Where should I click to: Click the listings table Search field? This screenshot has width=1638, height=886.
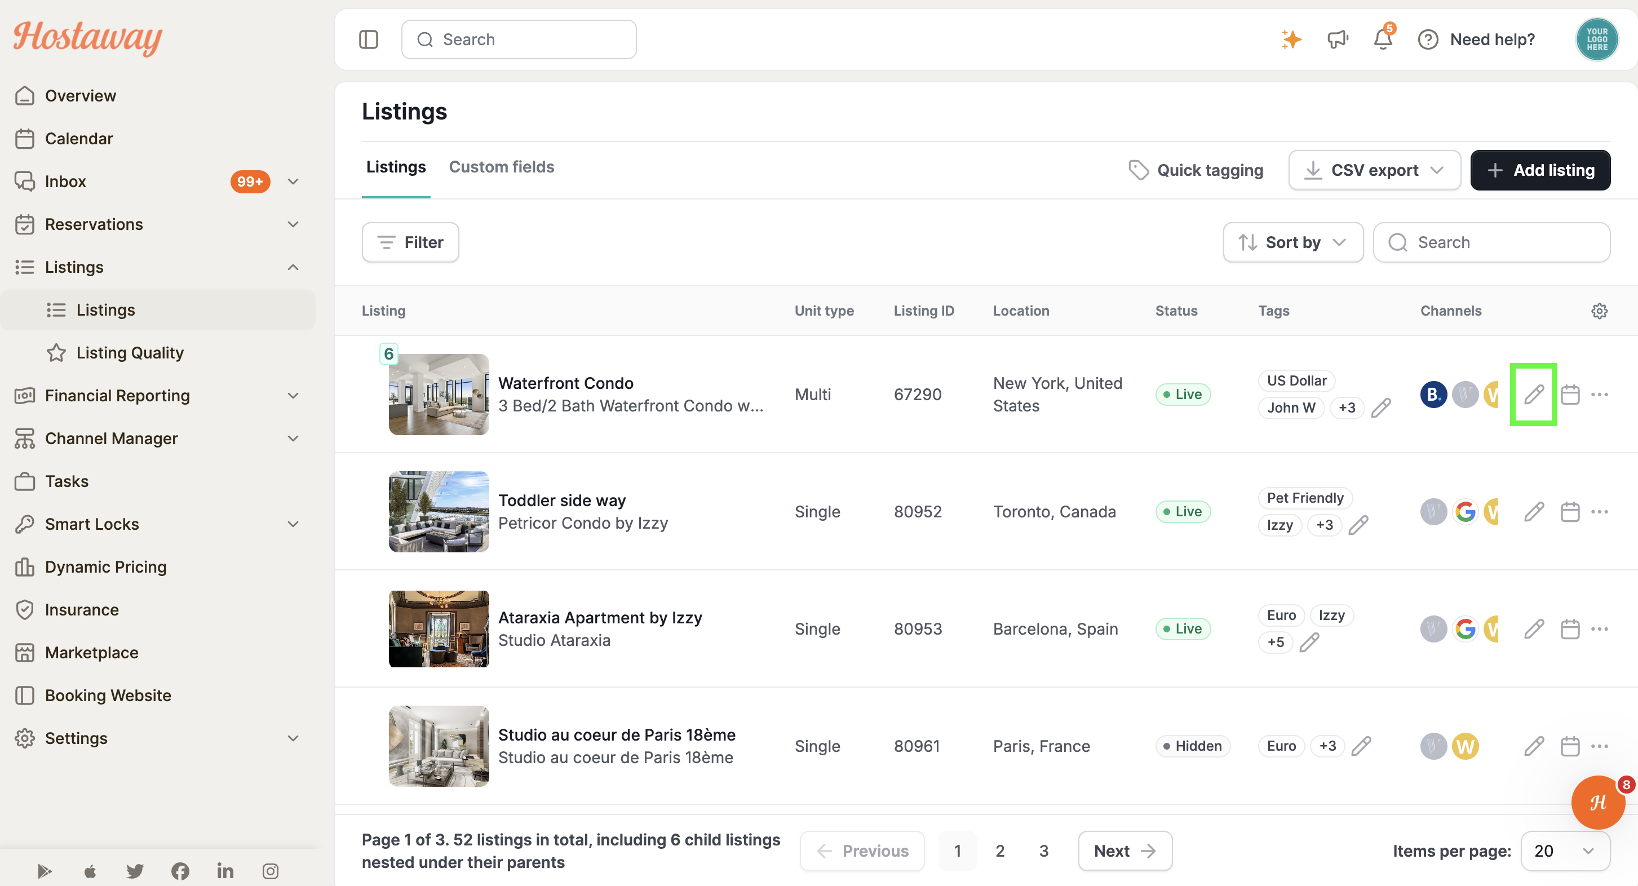click(1491, 242)
